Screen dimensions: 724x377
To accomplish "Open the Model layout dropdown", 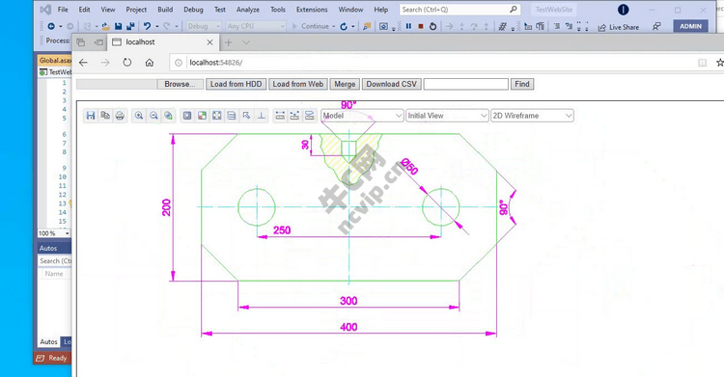I will (362, 116).
